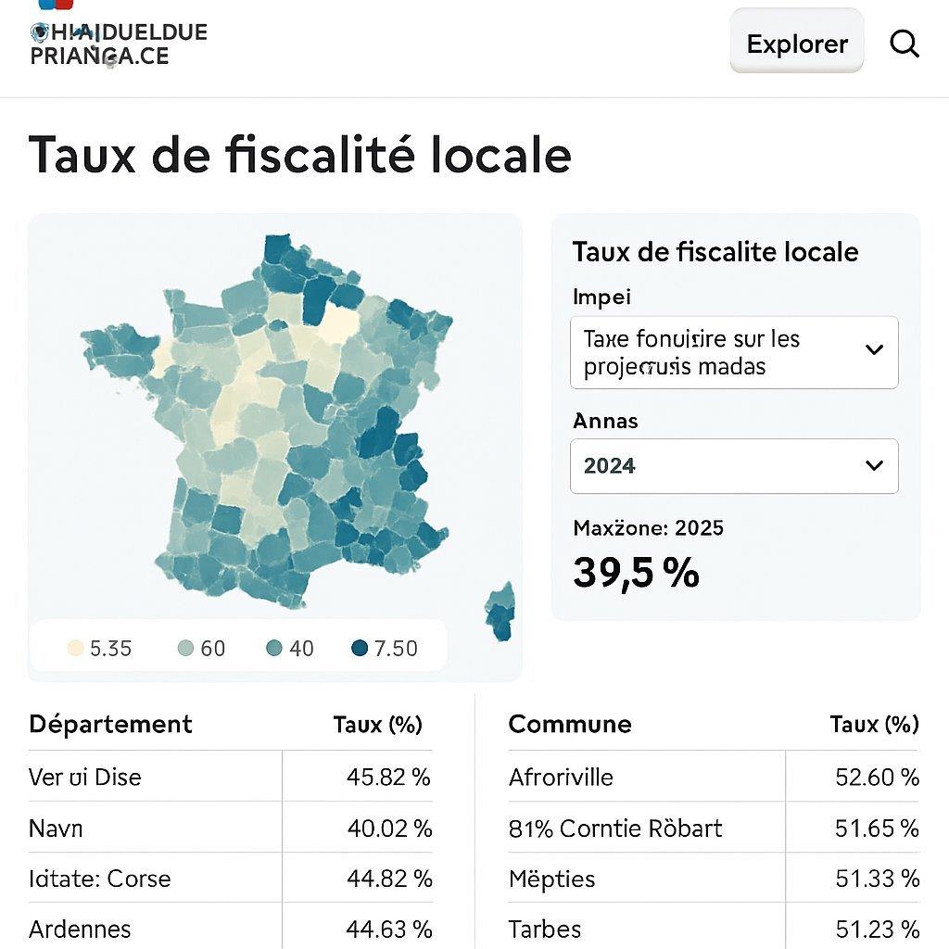
Task: Click the 39,5 % Maxzone value
Action: 635,573
